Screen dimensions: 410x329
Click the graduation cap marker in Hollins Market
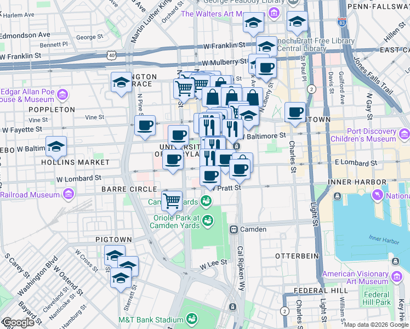(56, 148)
